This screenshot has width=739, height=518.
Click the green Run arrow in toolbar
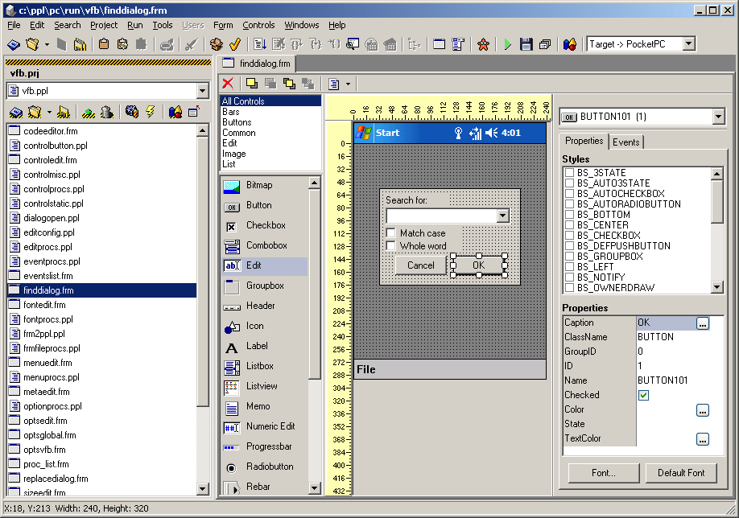pyautogui.click(x=508, y=45)
